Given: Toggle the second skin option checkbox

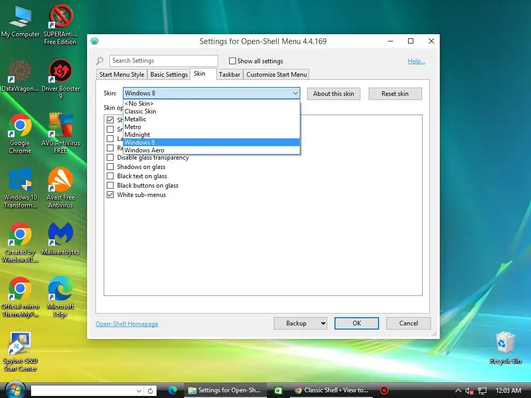Looking at the screenshot, I should click(x=110, y=129).
